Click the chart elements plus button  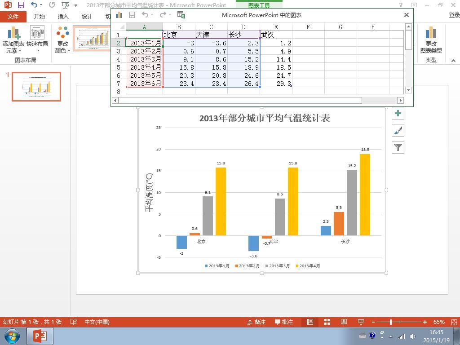point(398,113)
